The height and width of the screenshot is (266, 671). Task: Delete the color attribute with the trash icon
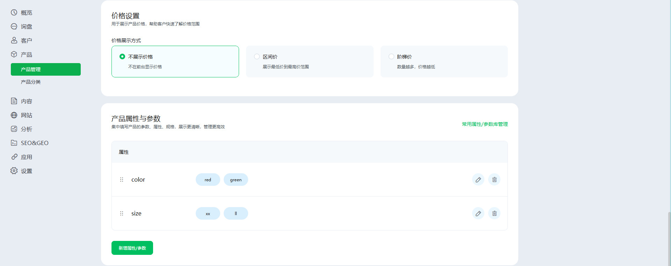(494, 180)
